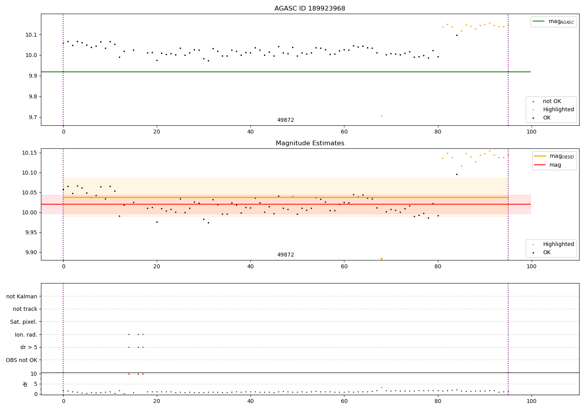Image resolution: width=585 pixels, height=410 pixels.
Task: Click the x-tick label 40 in the middle plot
Action: click(250, 267)
